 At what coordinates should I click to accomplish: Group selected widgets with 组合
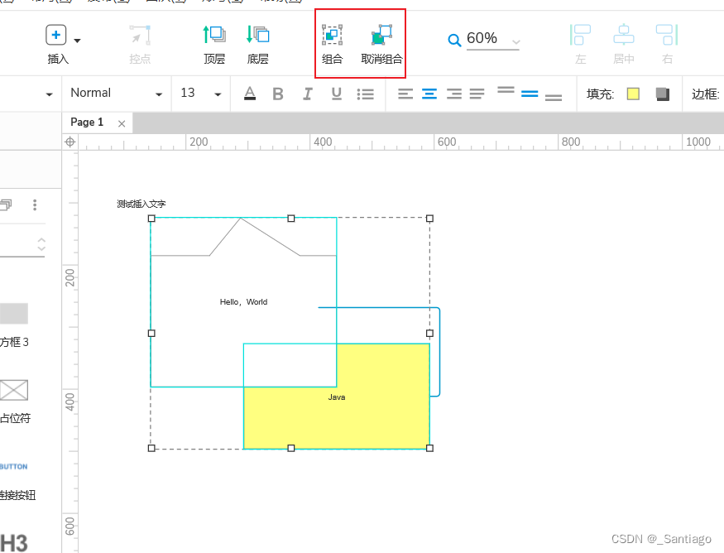(332, 45)
